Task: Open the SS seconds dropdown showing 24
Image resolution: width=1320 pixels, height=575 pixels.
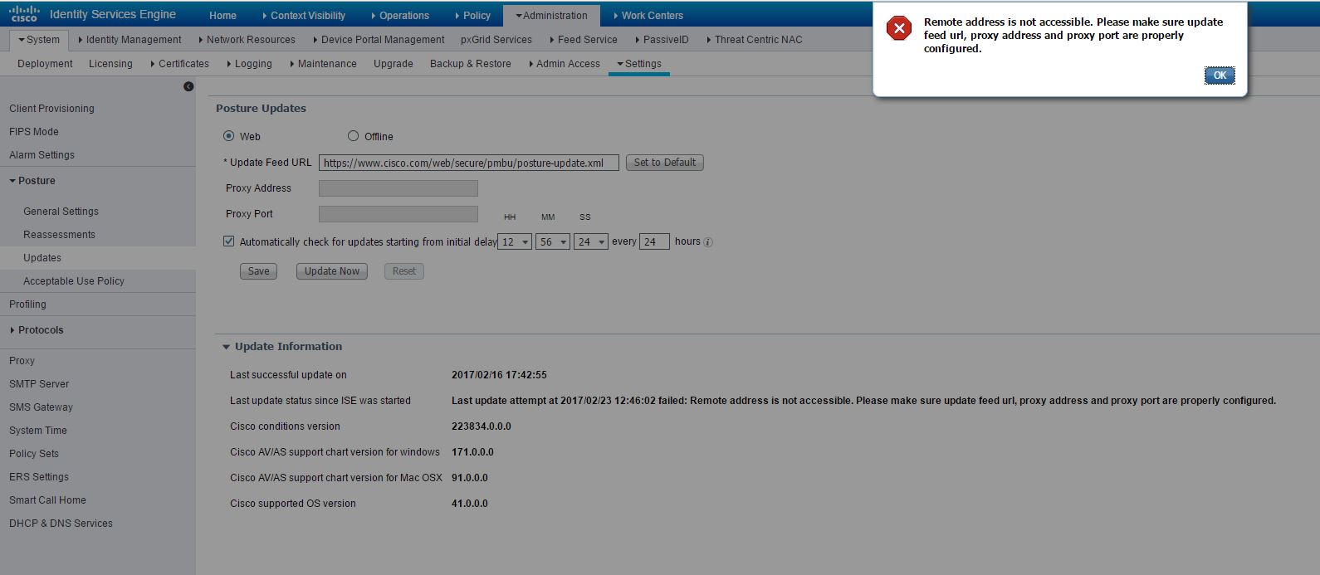Action: pyautogui.click(x=591, y=242)
